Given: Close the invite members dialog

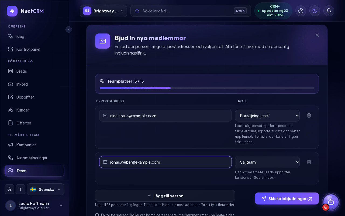Looking at the screenshot, I should pos(317,35).
